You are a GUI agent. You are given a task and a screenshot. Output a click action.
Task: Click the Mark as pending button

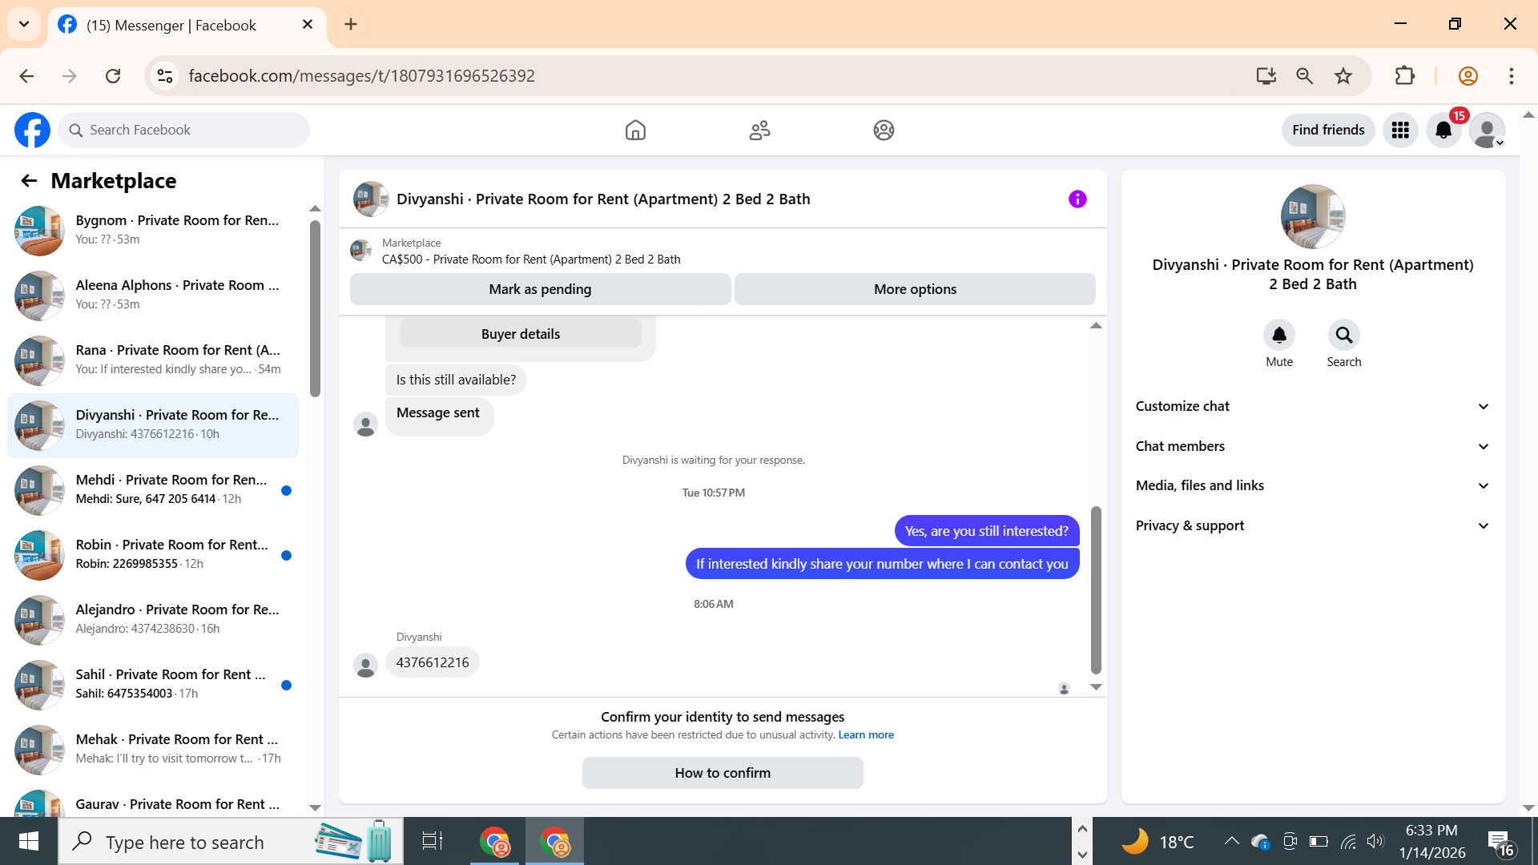pyautogui.click(x=540, y=289)
